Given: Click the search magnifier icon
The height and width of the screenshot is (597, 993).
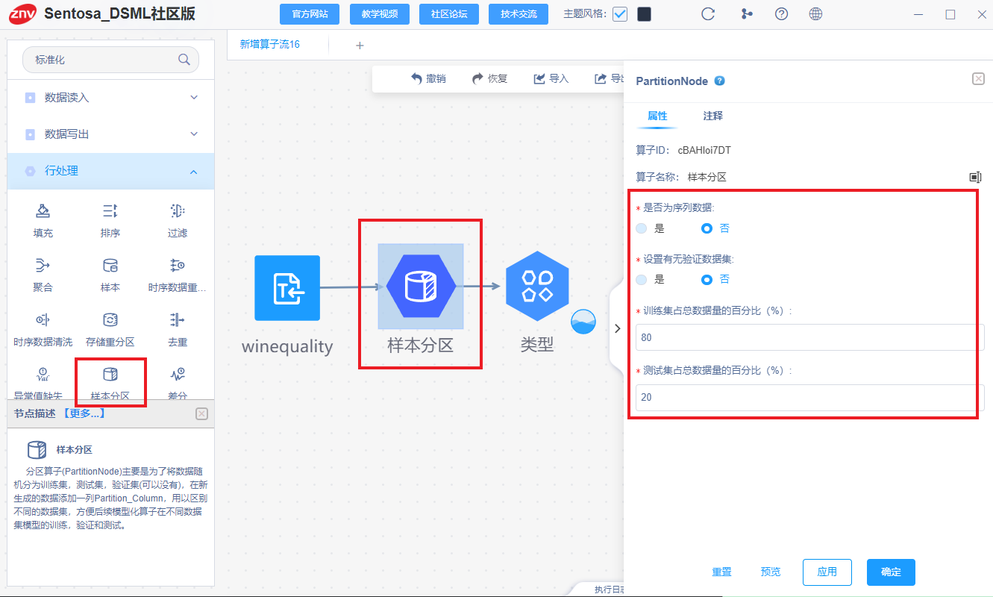Looking at the screenshot, I should point(184,60).
